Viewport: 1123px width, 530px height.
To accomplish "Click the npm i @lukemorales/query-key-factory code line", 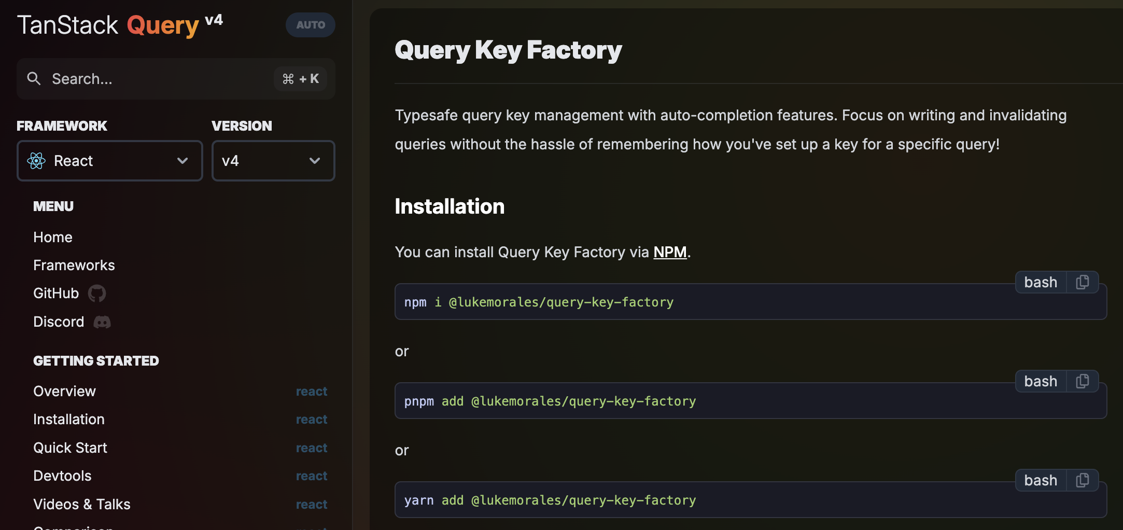I will [539, 302].
